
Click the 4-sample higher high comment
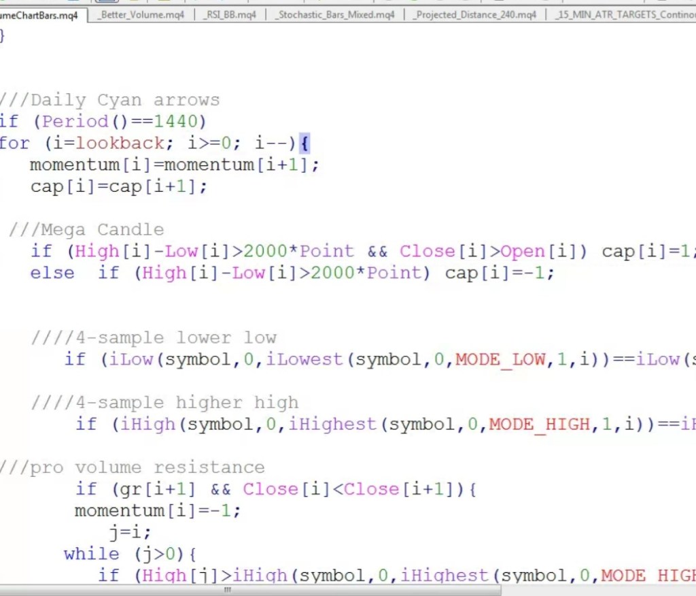point(164,403)
